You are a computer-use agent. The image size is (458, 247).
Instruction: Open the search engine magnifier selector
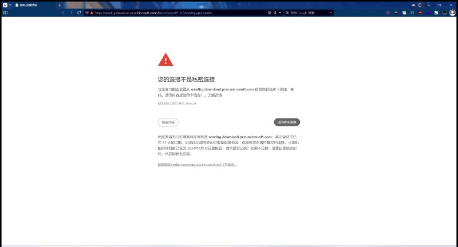(287, 13)
